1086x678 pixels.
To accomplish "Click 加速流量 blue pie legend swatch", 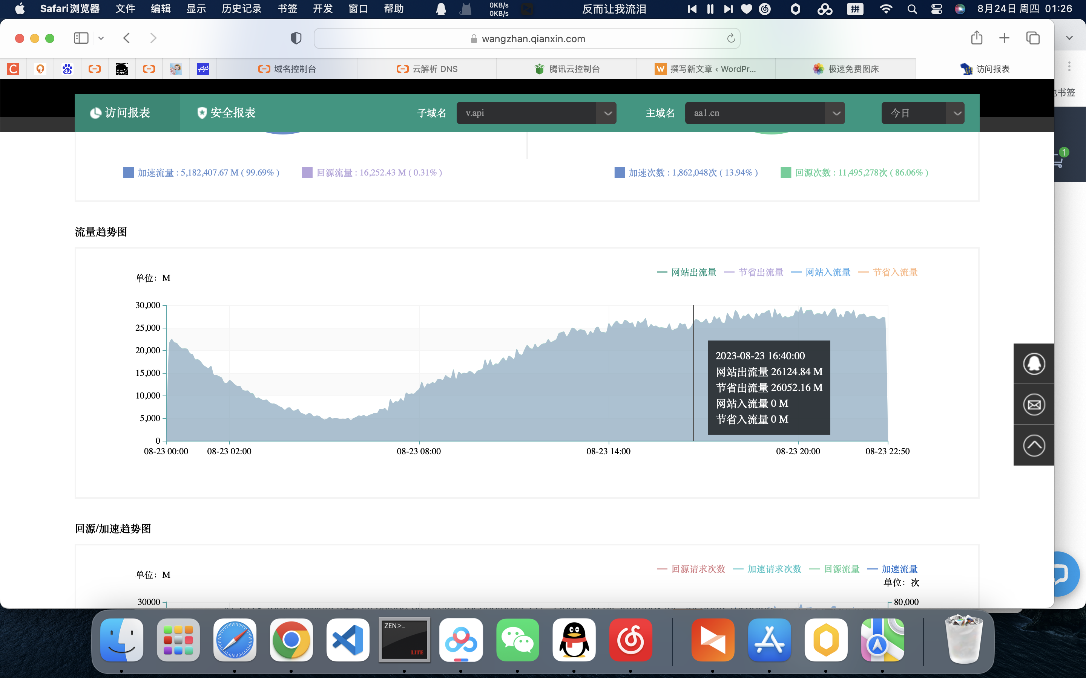I will pyautogui.click(x=128, y=173).
